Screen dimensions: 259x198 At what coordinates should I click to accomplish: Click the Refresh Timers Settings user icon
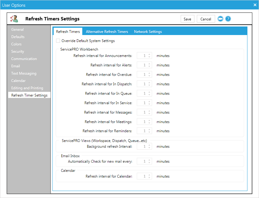tap(14, 19)
